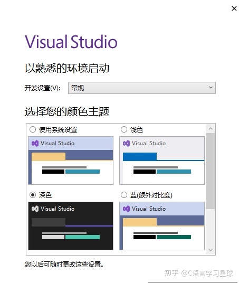Click the system settings theme preview thumbnail

(71, 161)
